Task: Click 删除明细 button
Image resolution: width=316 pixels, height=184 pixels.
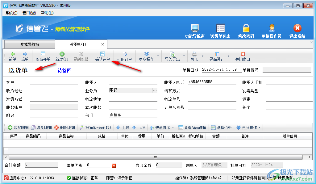Action: coord(65,128)
